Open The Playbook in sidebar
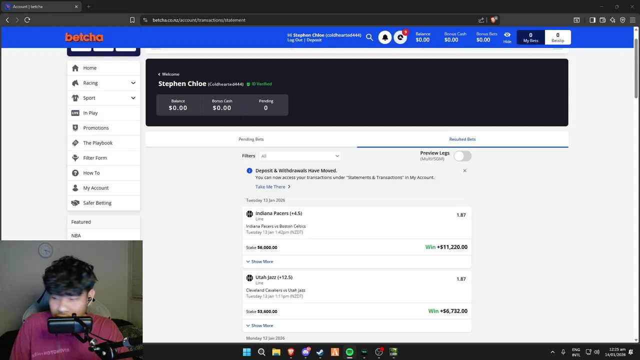The width and height of the screenshot is (640, 360). tap(103, 143)
